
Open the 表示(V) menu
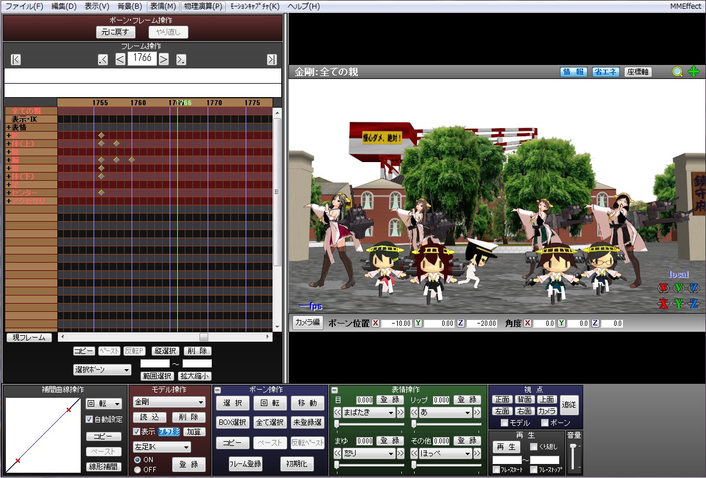point(97,6)
